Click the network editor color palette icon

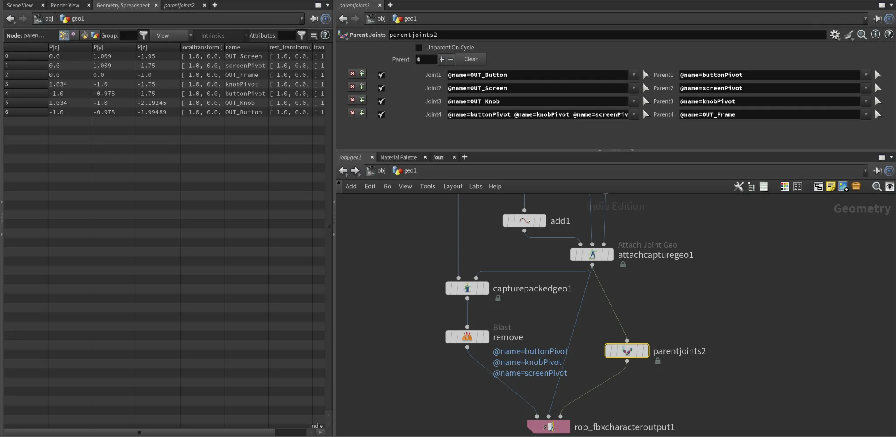click(x=784, y=187)
